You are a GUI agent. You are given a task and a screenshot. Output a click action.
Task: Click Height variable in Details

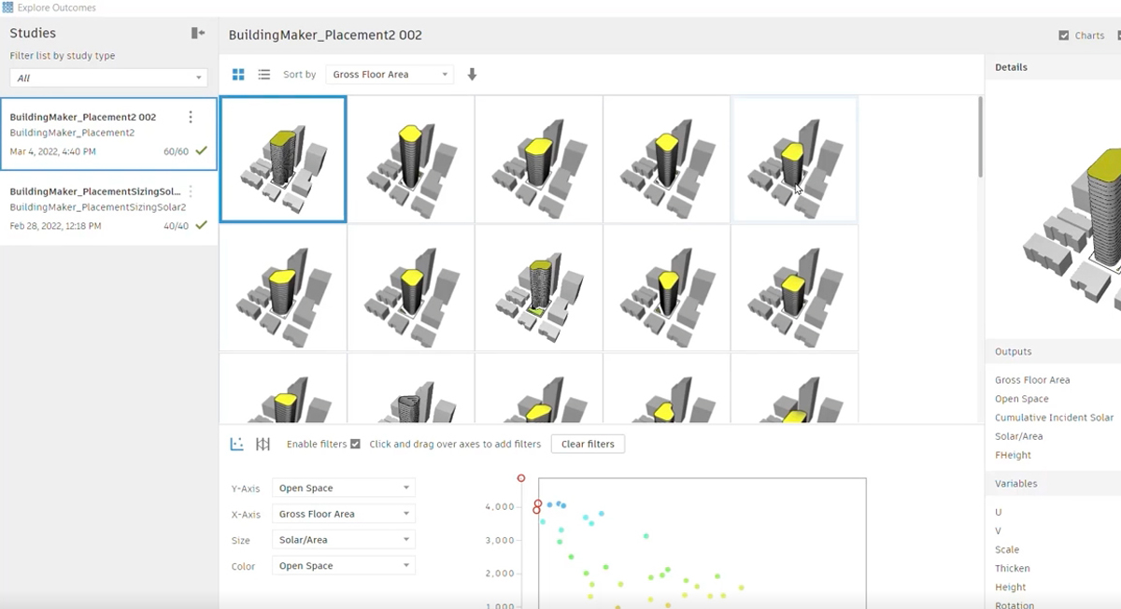point(1011,588)
